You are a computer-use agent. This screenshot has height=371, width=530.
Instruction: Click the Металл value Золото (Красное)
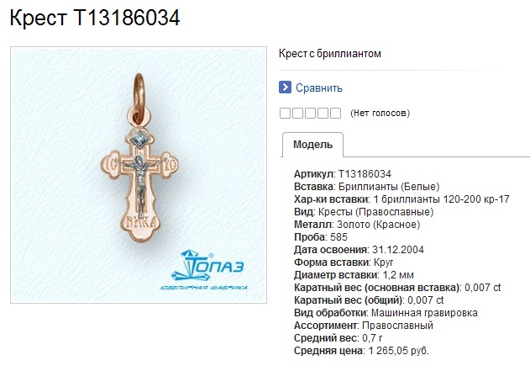[378, 225]
